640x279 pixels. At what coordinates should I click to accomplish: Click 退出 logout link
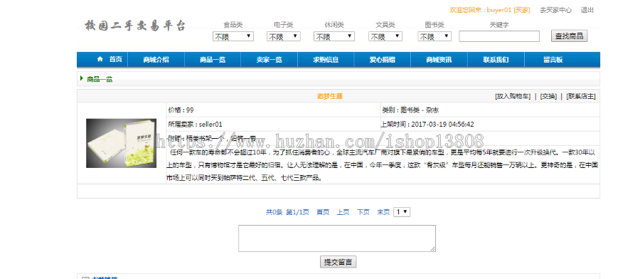[x=587, y=10]
